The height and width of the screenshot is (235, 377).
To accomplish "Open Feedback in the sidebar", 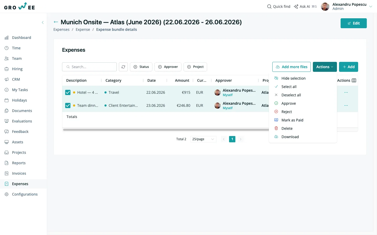I will coord(20,132).
